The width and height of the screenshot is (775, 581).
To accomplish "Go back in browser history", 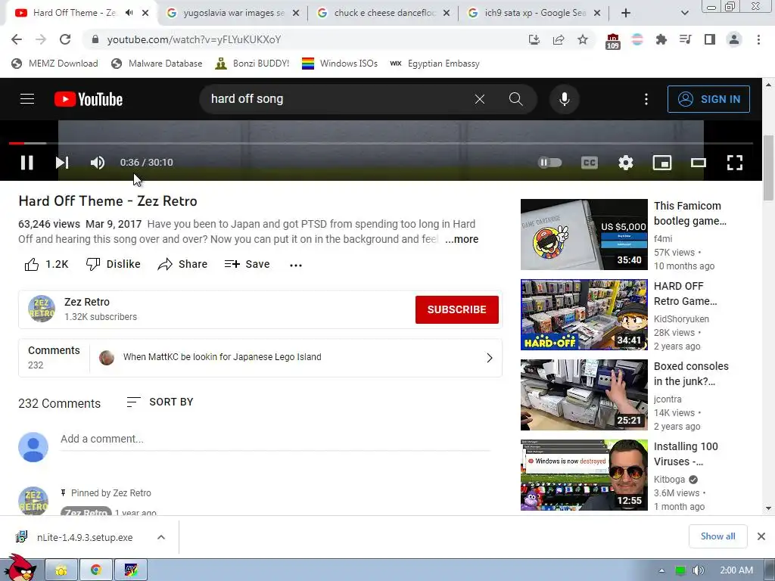I will pyautogui.click(x=17, y=39).
